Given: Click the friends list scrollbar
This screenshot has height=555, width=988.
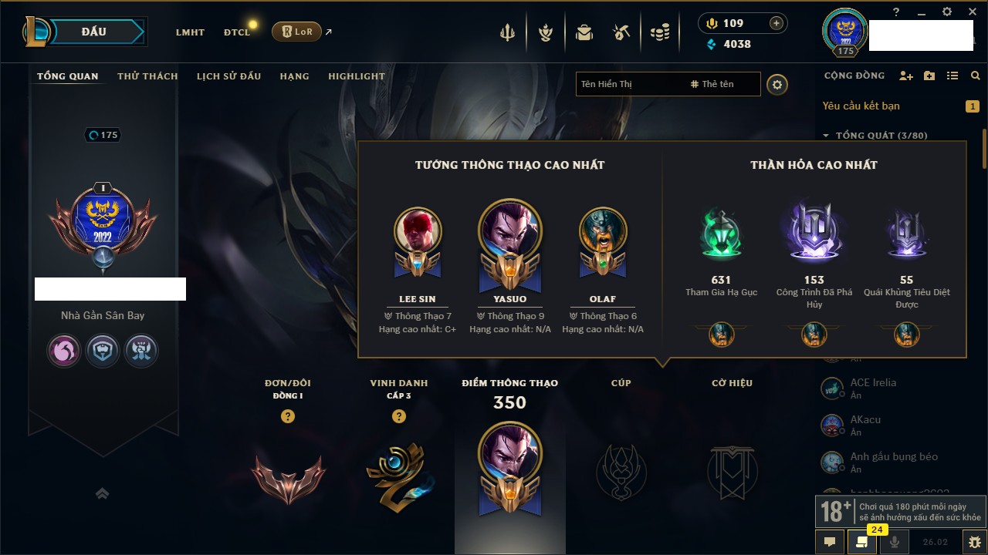Looking at the screenshot, I should coord(984,148).
